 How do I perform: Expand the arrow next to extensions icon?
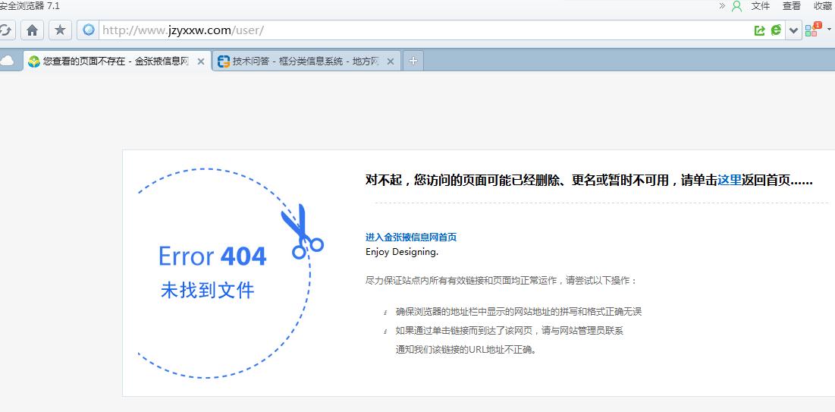(829, 30)
